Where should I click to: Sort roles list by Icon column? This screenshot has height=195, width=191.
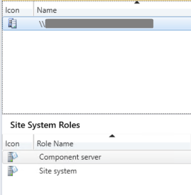(x=12, y=144)
